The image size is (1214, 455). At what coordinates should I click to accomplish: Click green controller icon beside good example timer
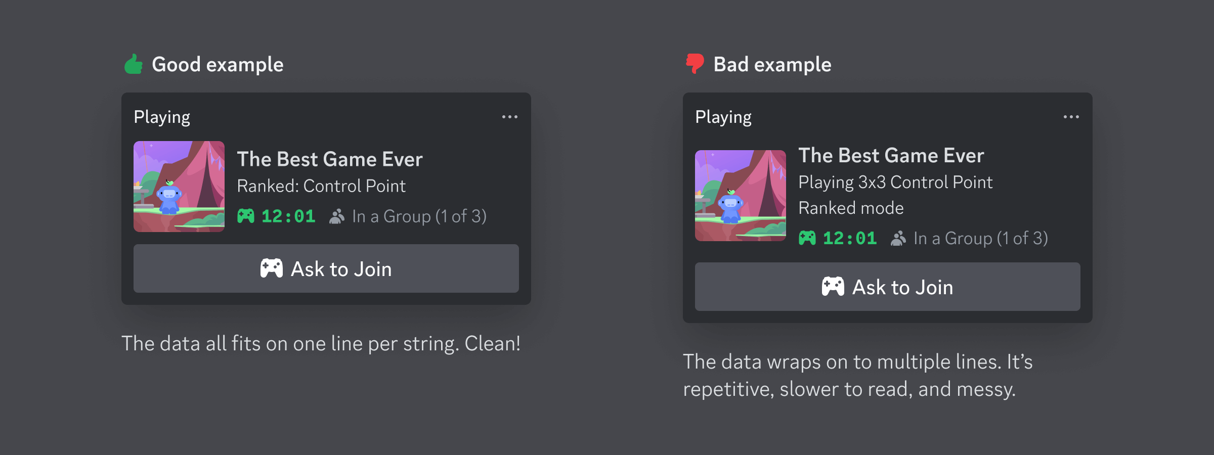[246, 216]
